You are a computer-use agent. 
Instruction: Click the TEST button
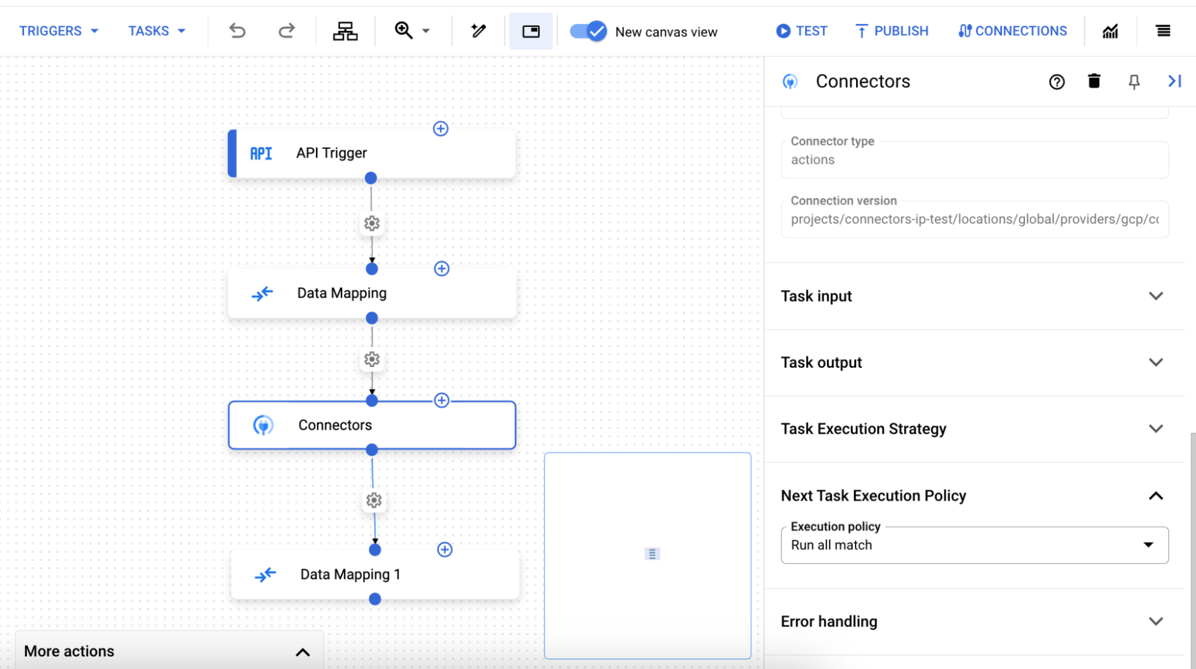point(801,30)
